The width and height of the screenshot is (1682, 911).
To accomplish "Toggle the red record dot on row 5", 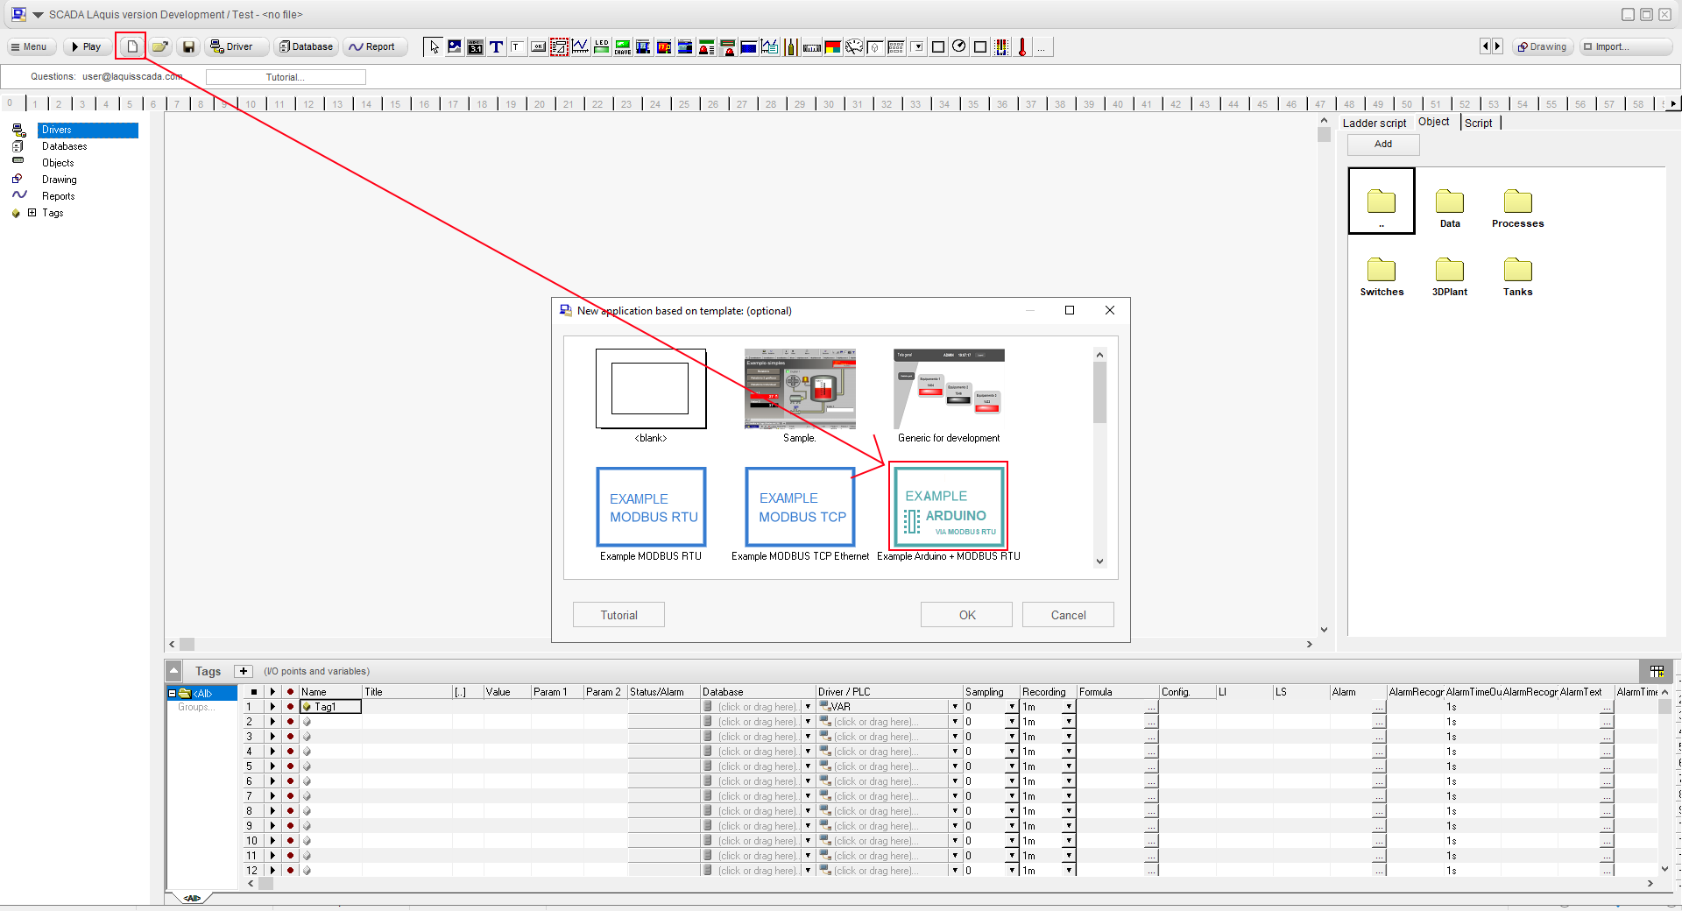I will tap(290, 766).
